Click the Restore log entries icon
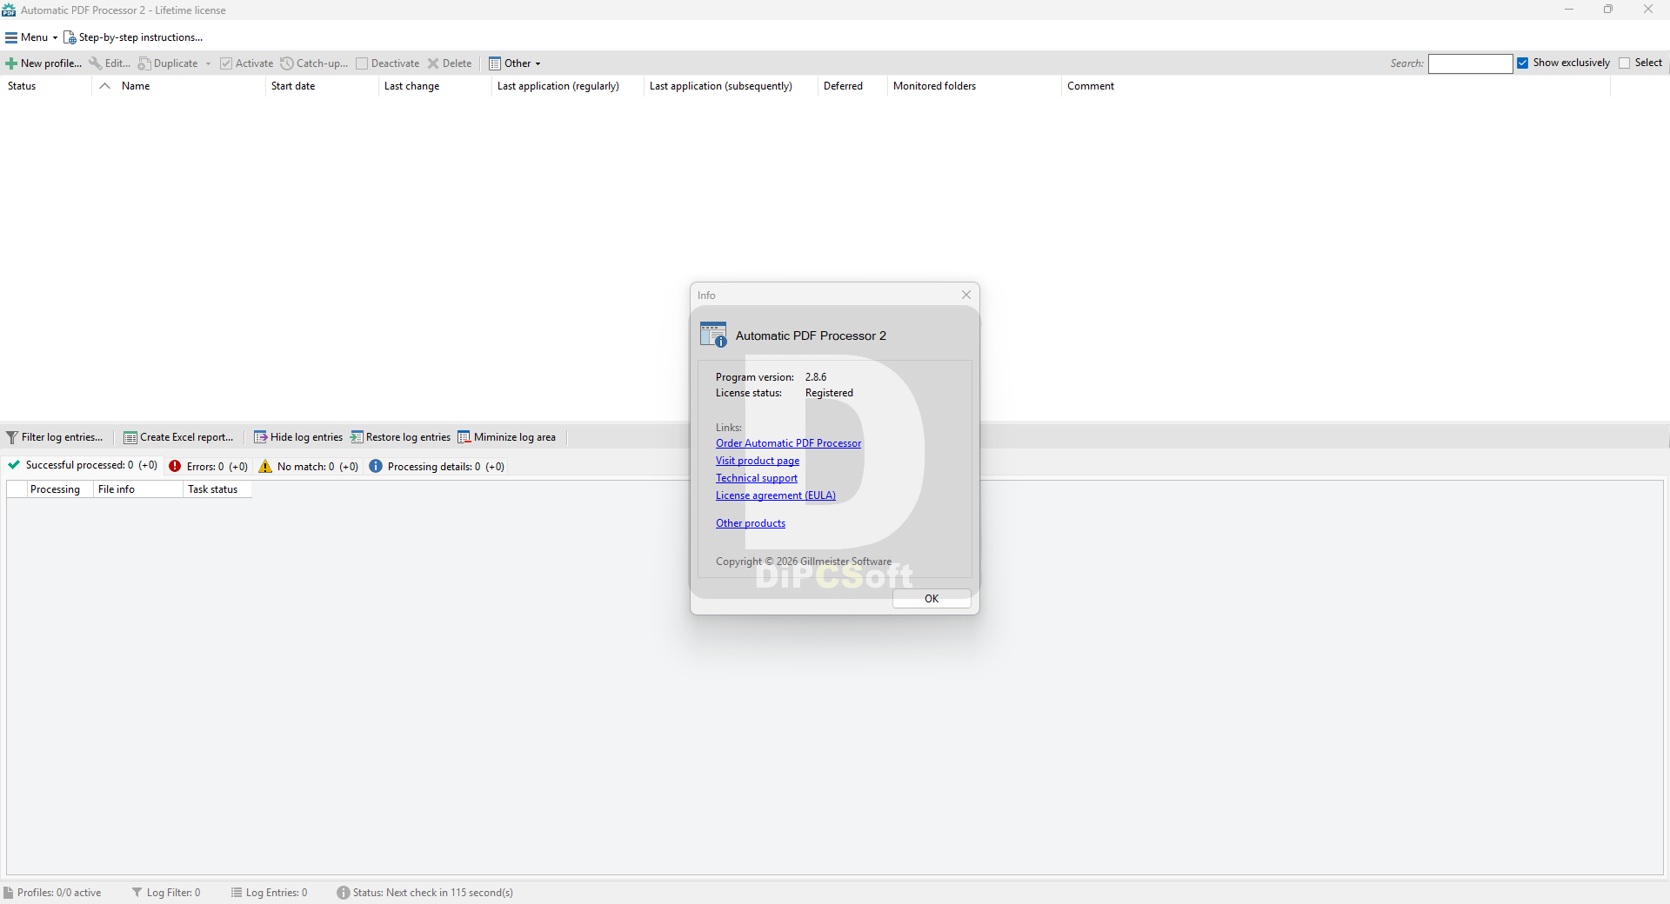Image resolution: width=1670 pixels, height=904 pixels. [357, 437]
